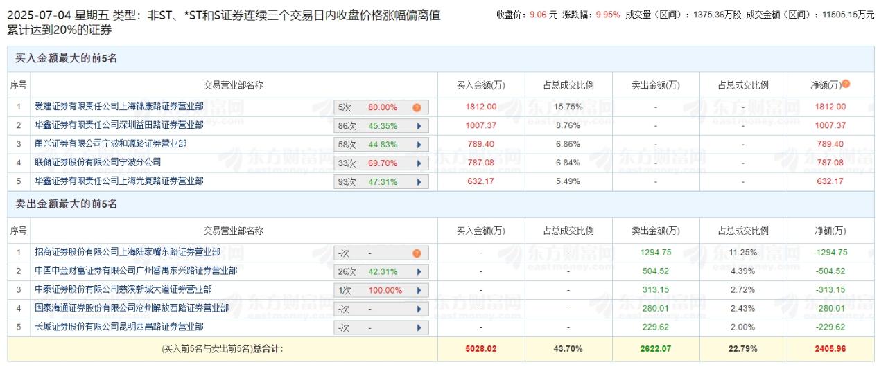This screenshot has width=879, height=369.
Task: Click the orange info icon in 爱建证券 row
Action: click(417, 107)
